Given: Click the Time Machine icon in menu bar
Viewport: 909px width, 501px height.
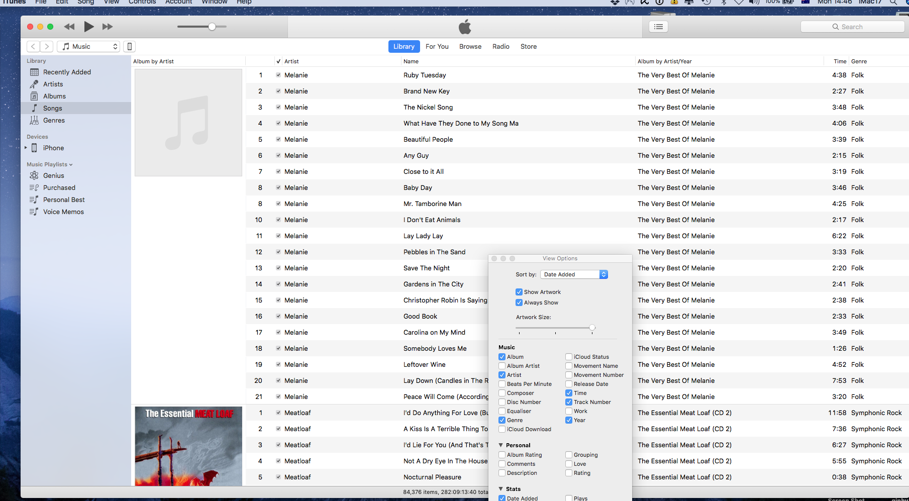Looking at the screenshot, I should pos(706,2).
